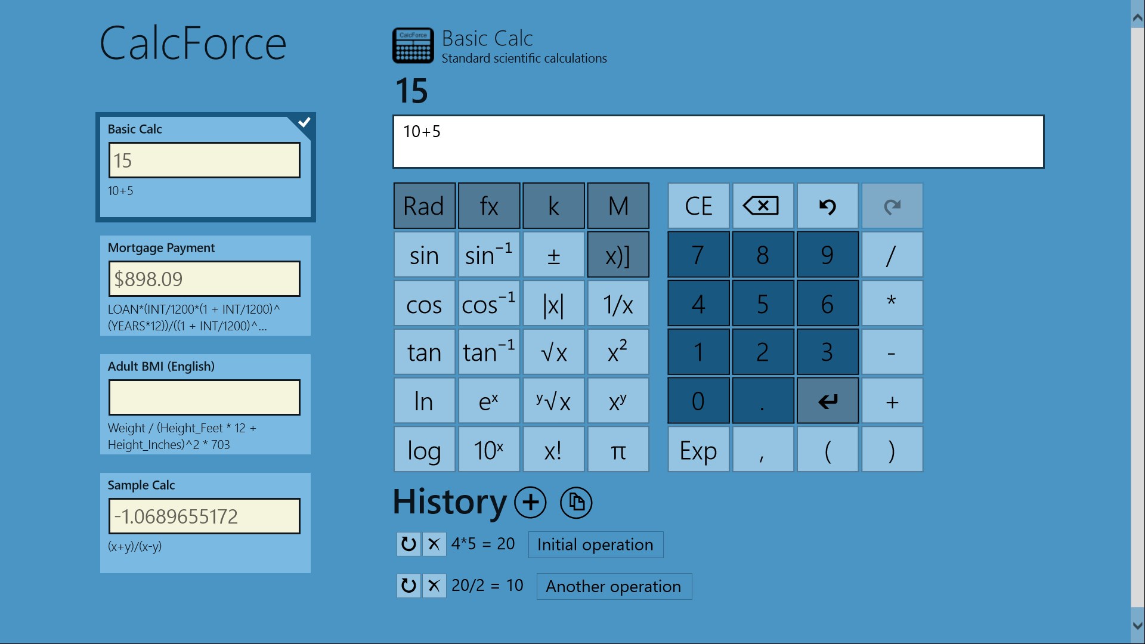This screenshot has height=644, width=1145.
Task: Click the undo arrow button
Action: point(827,206)
